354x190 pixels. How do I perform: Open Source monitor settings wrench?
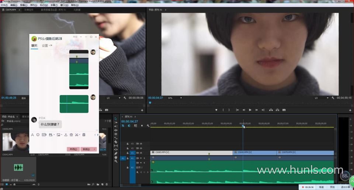[125, 98]
